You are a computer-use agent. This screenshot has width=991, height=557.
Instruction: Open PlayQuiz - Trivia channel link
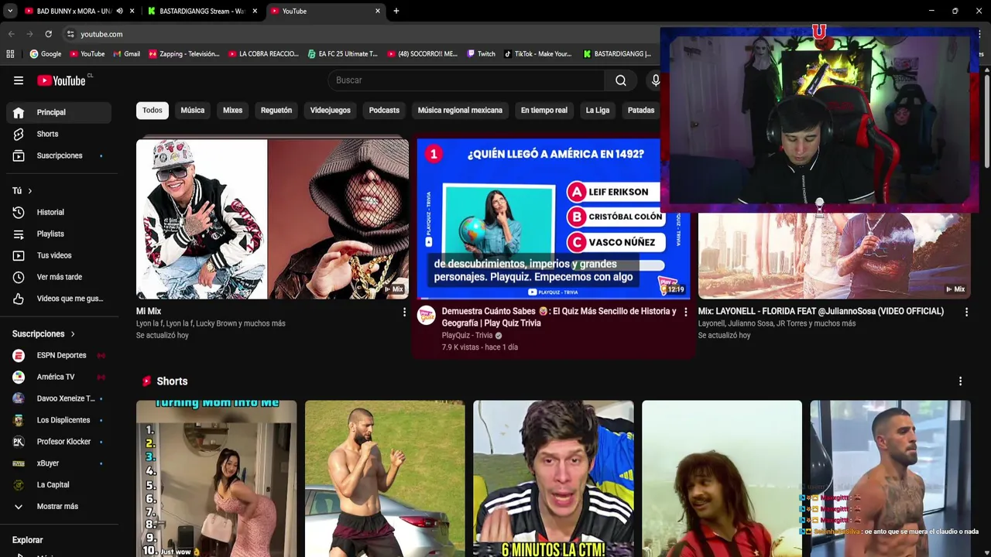tap(467, 336)
